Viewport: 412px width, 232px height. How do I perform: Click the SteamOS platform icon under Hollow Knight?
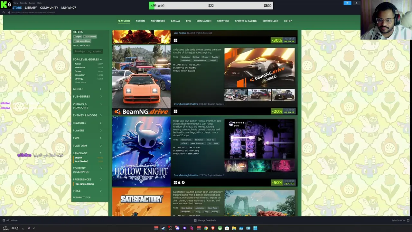coord(183,183)
